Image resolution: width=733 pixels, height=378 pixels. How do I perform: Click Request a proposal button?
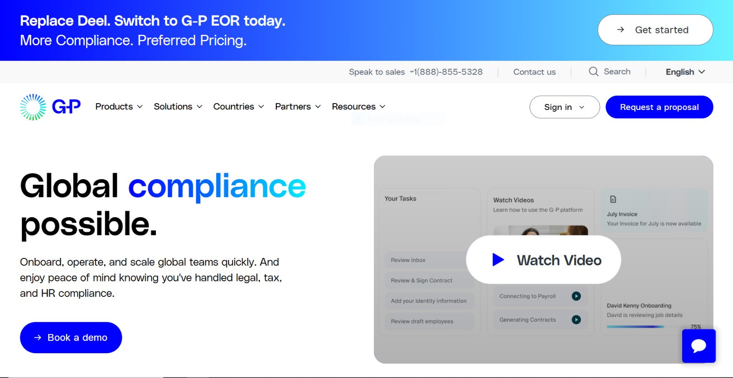point(659,107)
